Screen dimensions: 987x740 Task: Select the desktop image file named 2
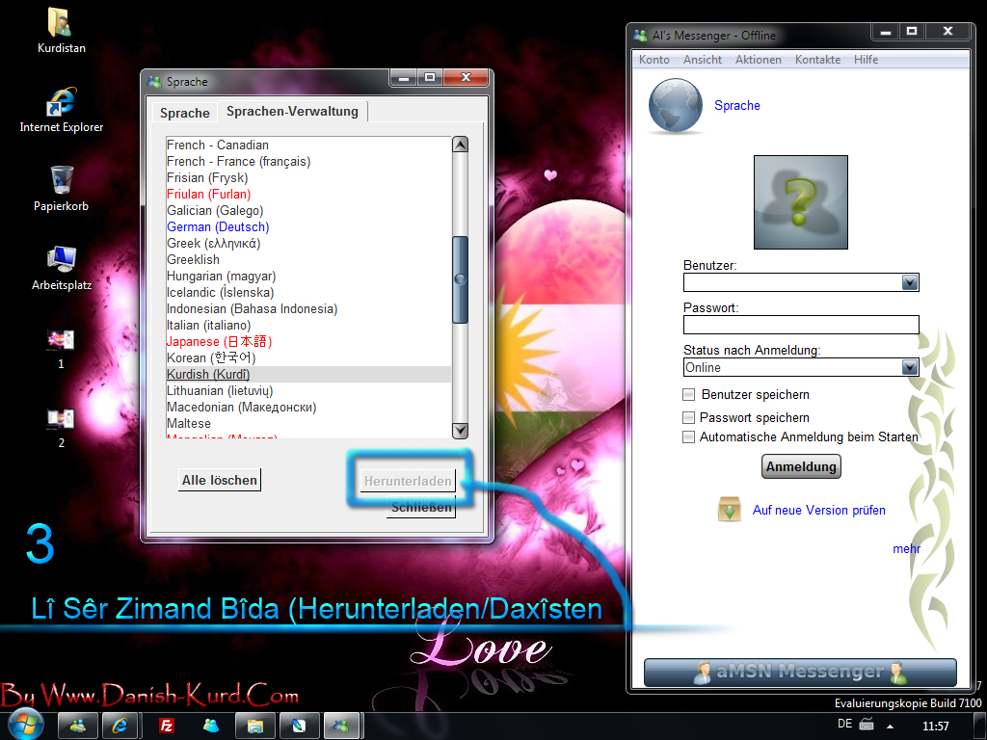[61, 419]
